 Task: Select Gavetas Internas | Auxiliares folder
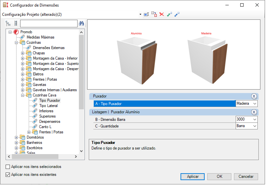(x=55, y=90)
